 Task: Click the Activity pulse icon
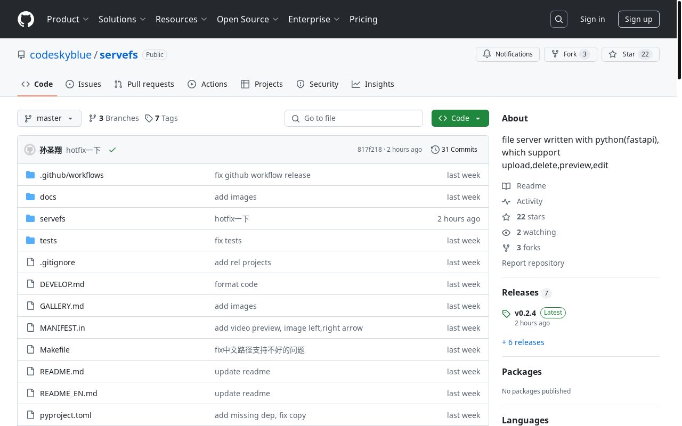pos(506,201)
